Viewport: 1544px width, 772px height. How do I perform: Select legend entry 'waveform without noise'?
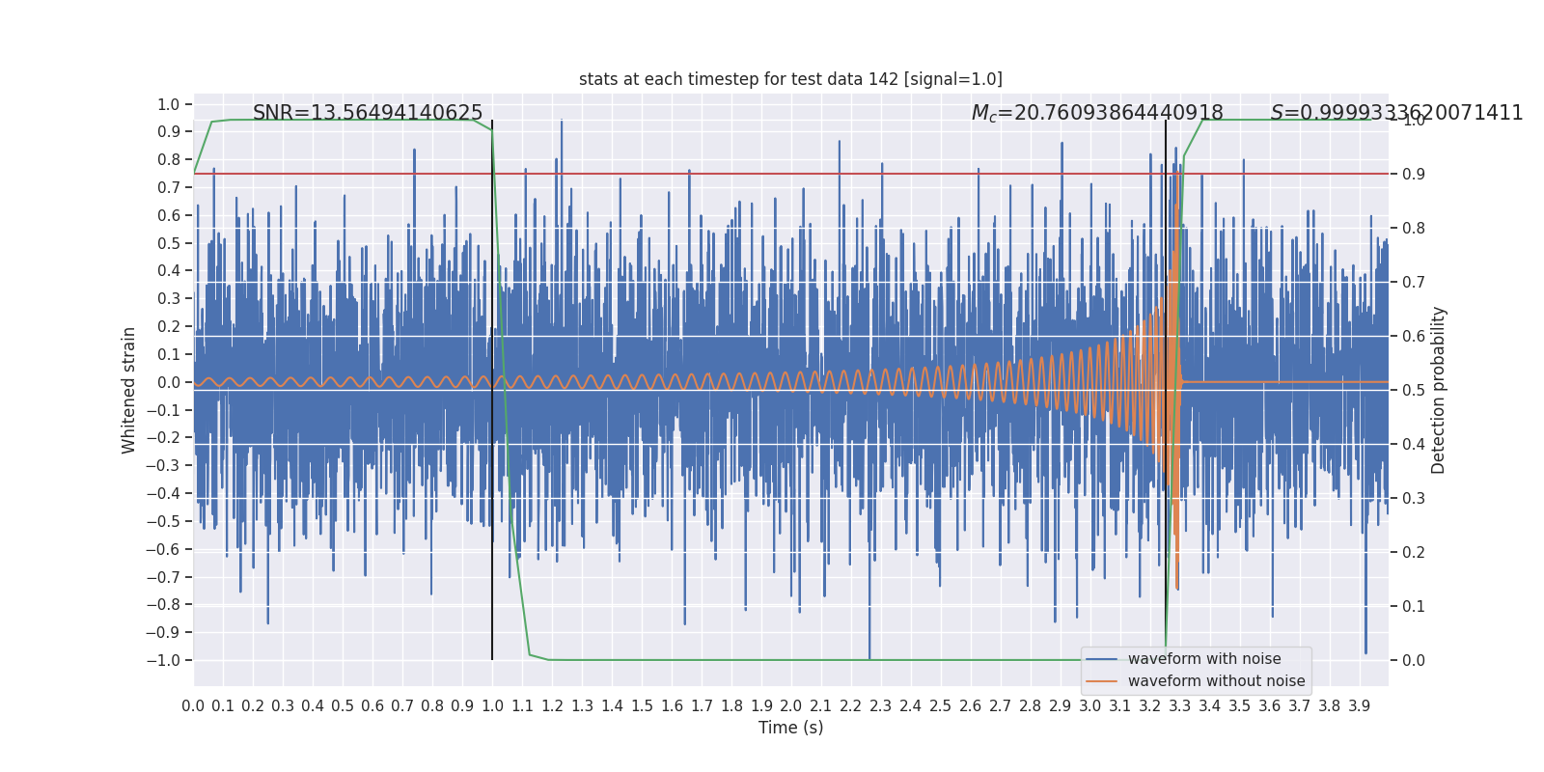pyautogui.click(x=1216, y=681)
